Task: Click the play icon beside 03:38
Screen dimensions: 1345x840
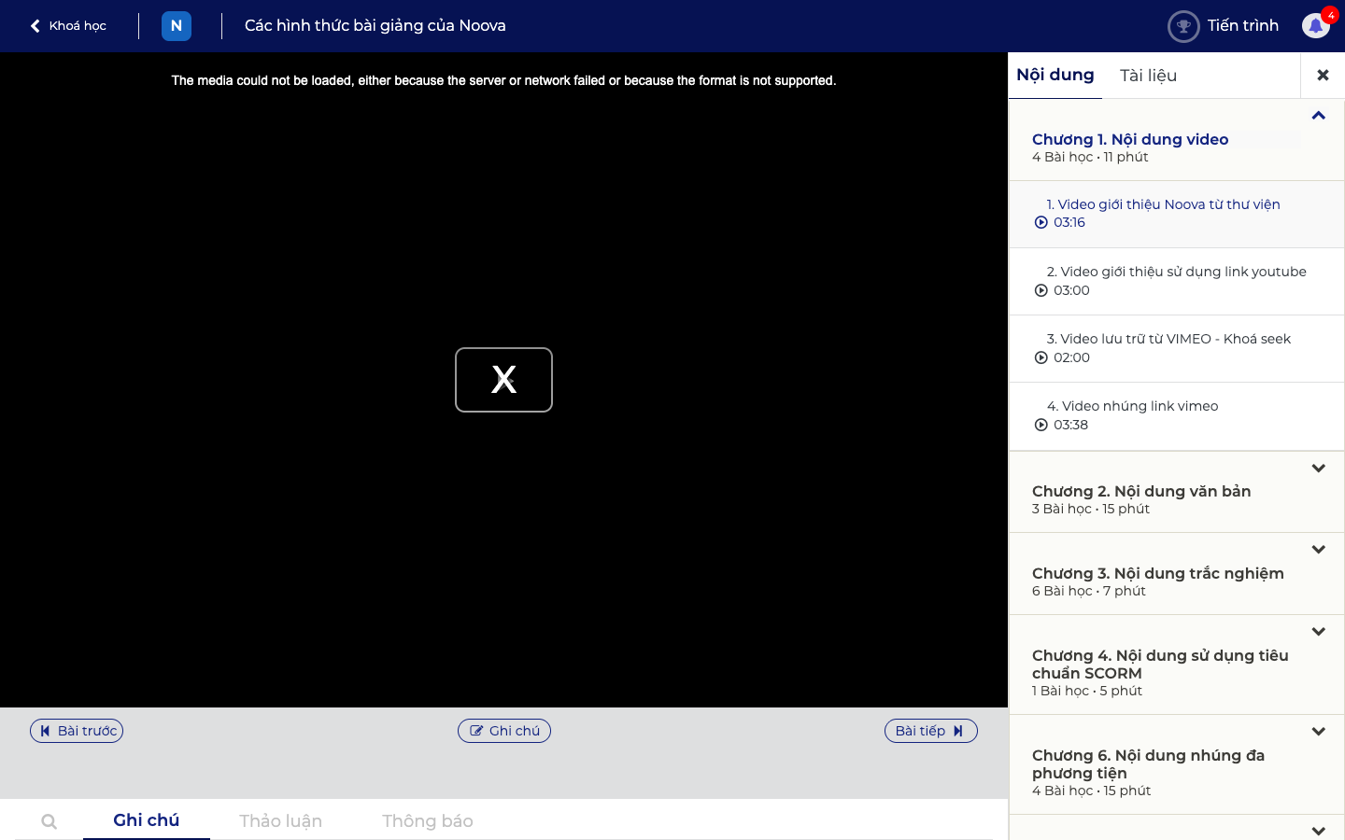Action: (x=1041, y=425)
